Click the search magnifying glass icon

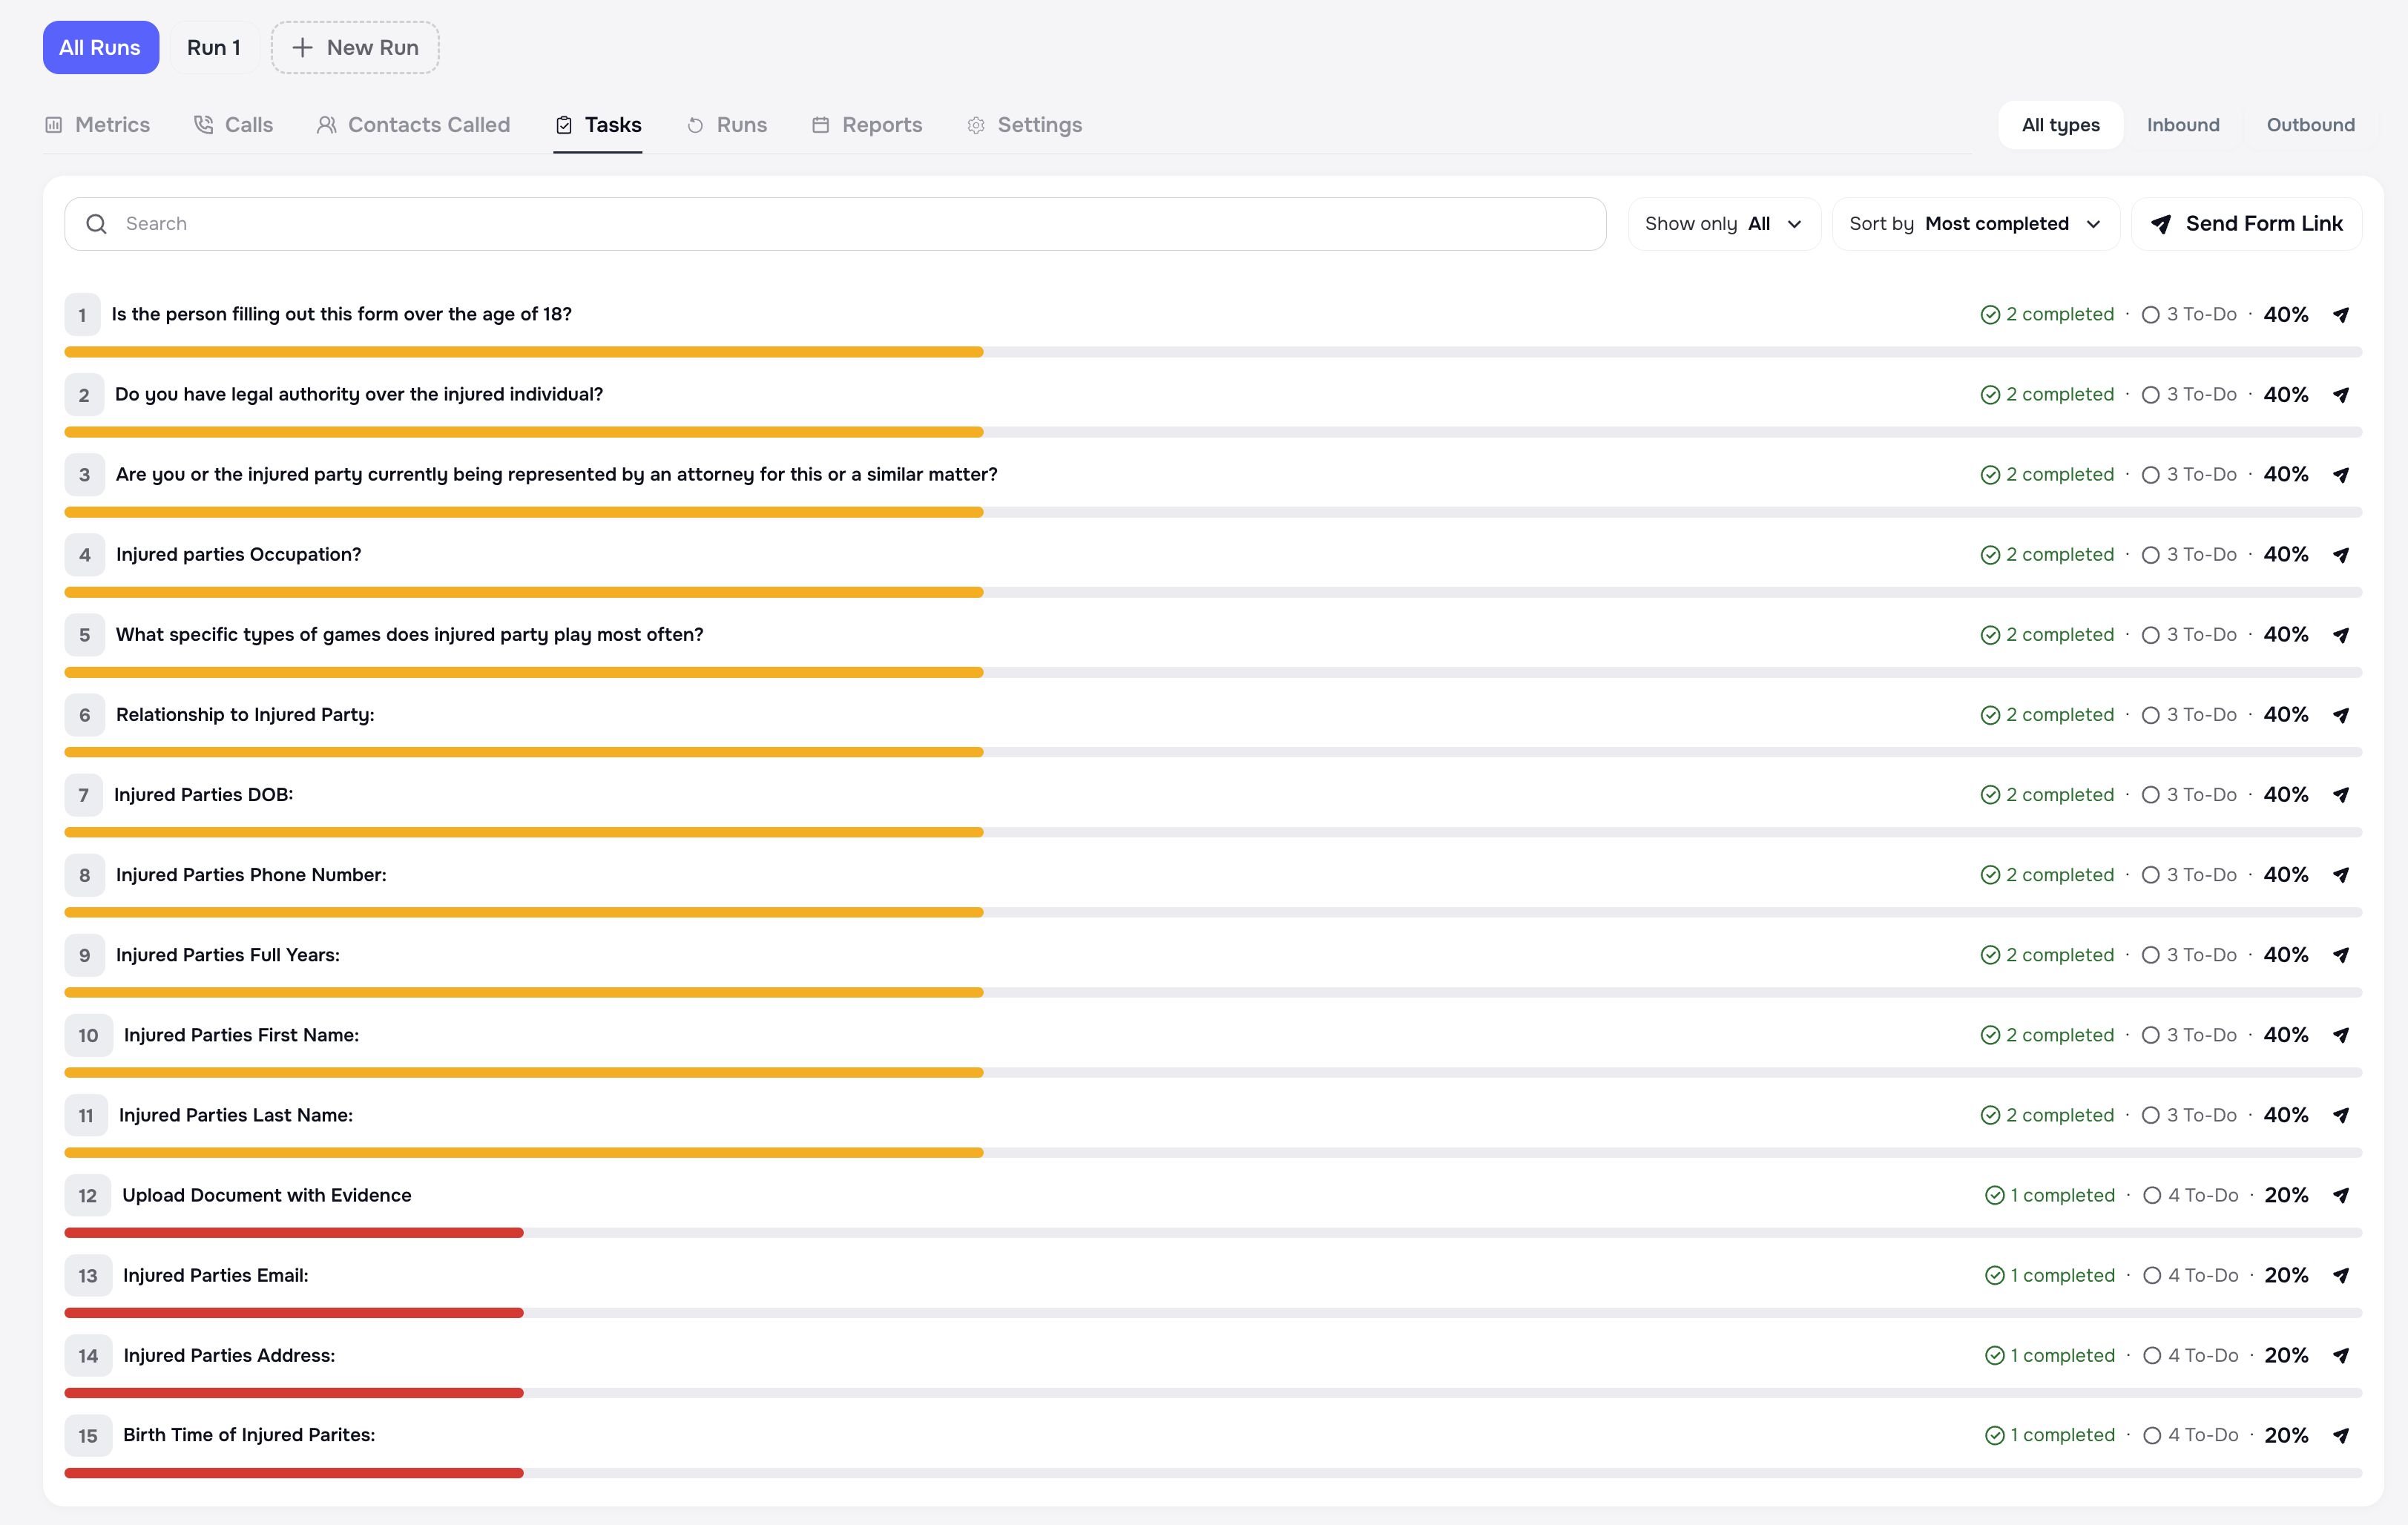click(96, 223)
